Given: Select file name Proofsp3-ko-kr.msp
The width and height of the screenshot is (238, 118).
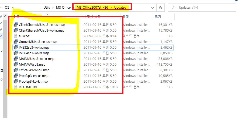Looking at the screenshot, I should pos(33,82).
